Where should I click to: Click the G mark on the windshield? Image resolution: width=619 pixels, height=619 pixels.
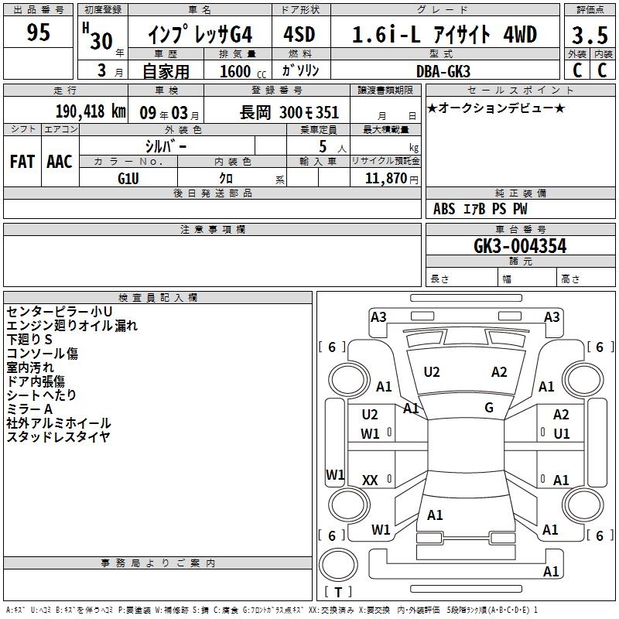tap(489, 408)
